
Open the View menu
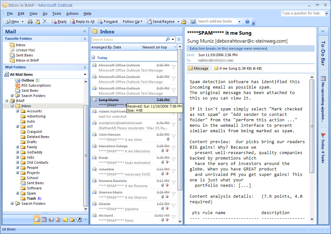tap(33, 13)
